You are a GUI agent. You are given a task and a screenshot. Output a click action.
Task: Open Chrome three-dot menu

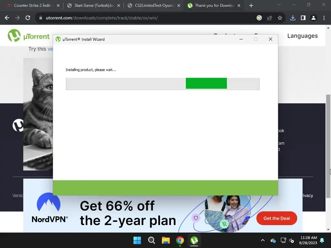324,18
